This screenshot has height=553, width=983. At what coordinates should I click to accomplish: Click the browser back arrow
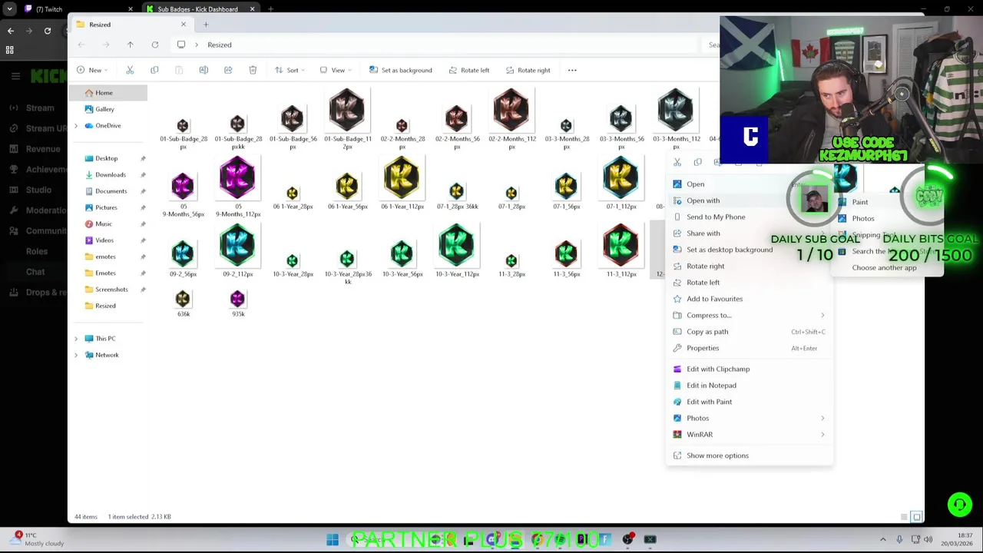(11, 31)
